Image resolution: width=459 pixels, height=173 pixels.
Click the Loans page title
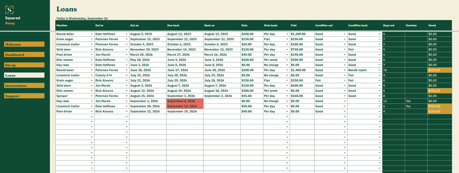[x=67, y=9]
